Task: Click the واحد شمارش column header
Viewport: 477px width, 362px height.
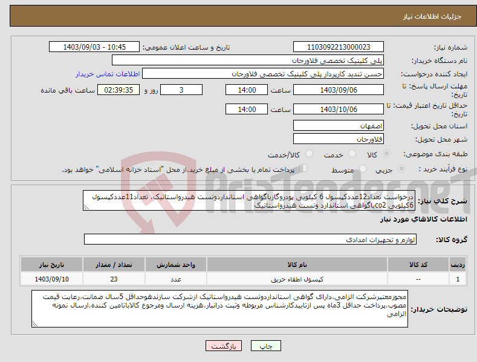Action: tap(176, 265)
